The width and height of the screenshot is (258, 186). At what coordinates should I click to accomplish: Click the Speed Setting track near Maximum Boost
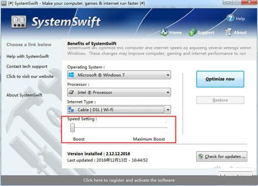click(x=166, y=127)
